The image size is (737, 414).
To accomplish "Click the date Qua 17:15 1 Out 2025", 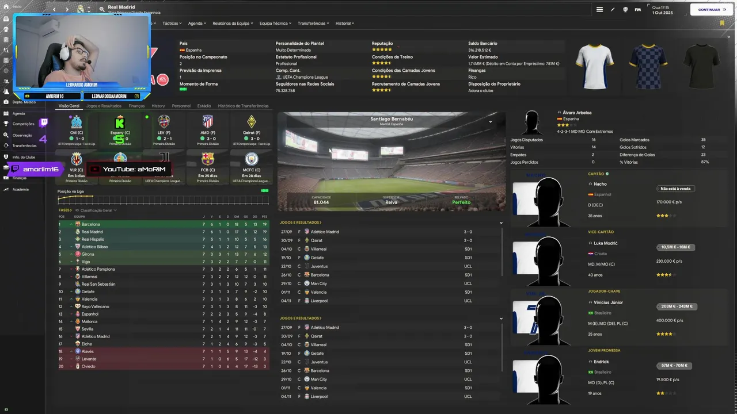I will click(662, 10).
